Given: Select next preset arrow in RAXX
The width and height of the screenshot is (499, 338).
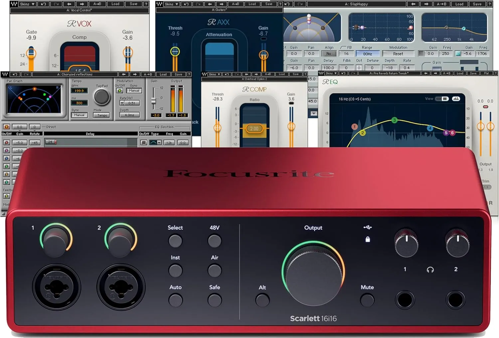Looking at the screenshot, I should click(x=222, y=4).
